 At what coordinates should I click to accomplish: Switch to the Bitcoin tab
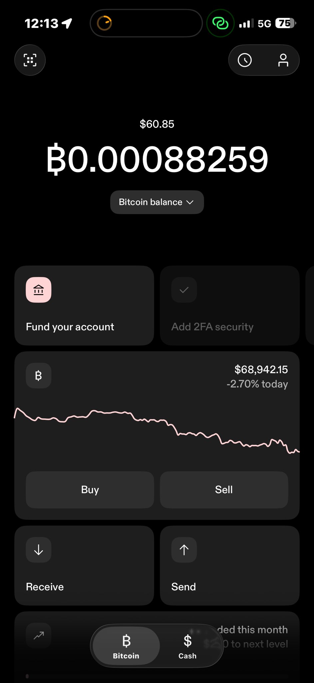coord(126,646)
